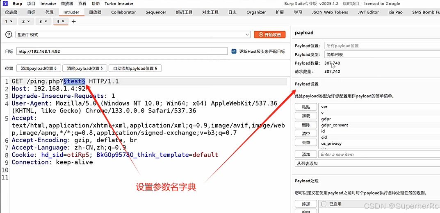440x213 pixels.
Task: Open the 查看 menu
Action: tap(82, 4)
